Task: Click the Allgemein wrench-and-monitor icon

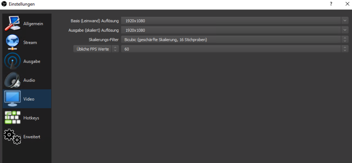Action: [x=12, y=23]
